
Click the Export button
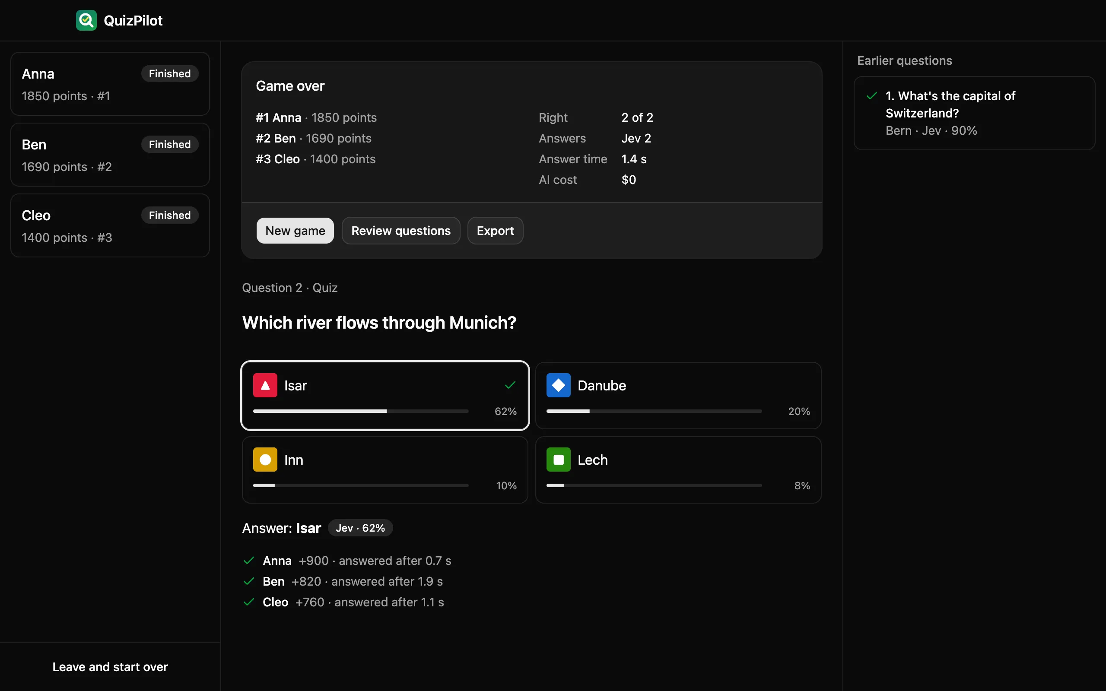coord(495,230)
